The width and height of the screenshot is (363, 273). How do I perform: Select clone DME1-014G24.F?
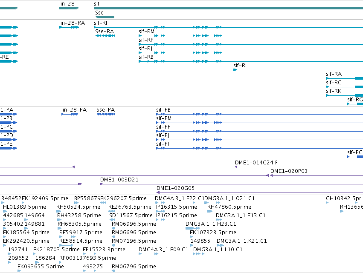tap(236, 167)
